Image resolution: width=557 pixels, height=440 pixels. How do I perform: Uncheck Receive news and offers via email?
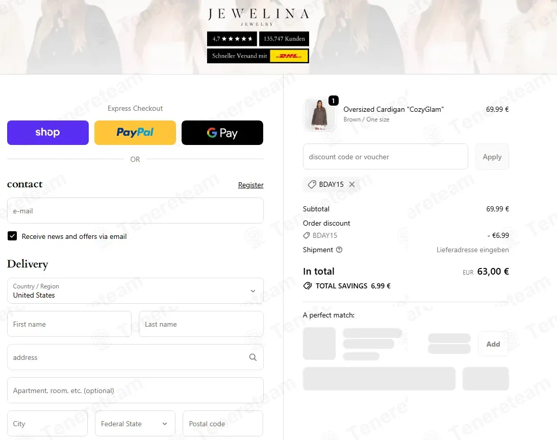12,236
